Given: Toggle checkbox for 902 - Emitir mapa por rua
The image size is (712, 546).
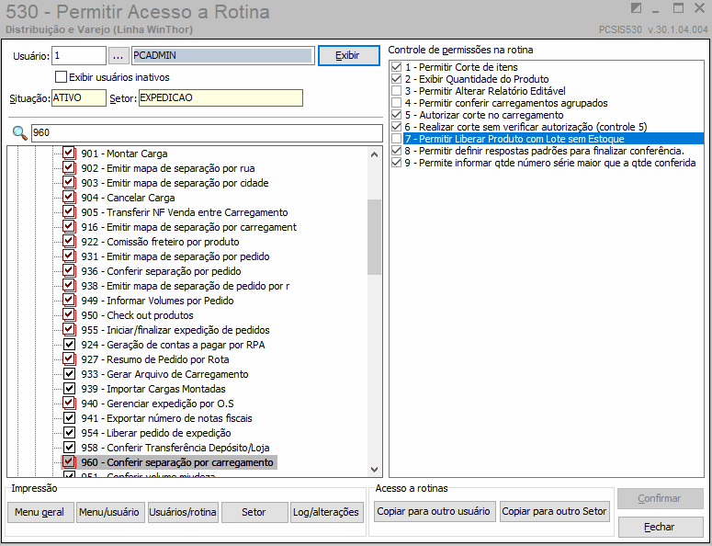Looking at the screenshot, I should point(69,167).
